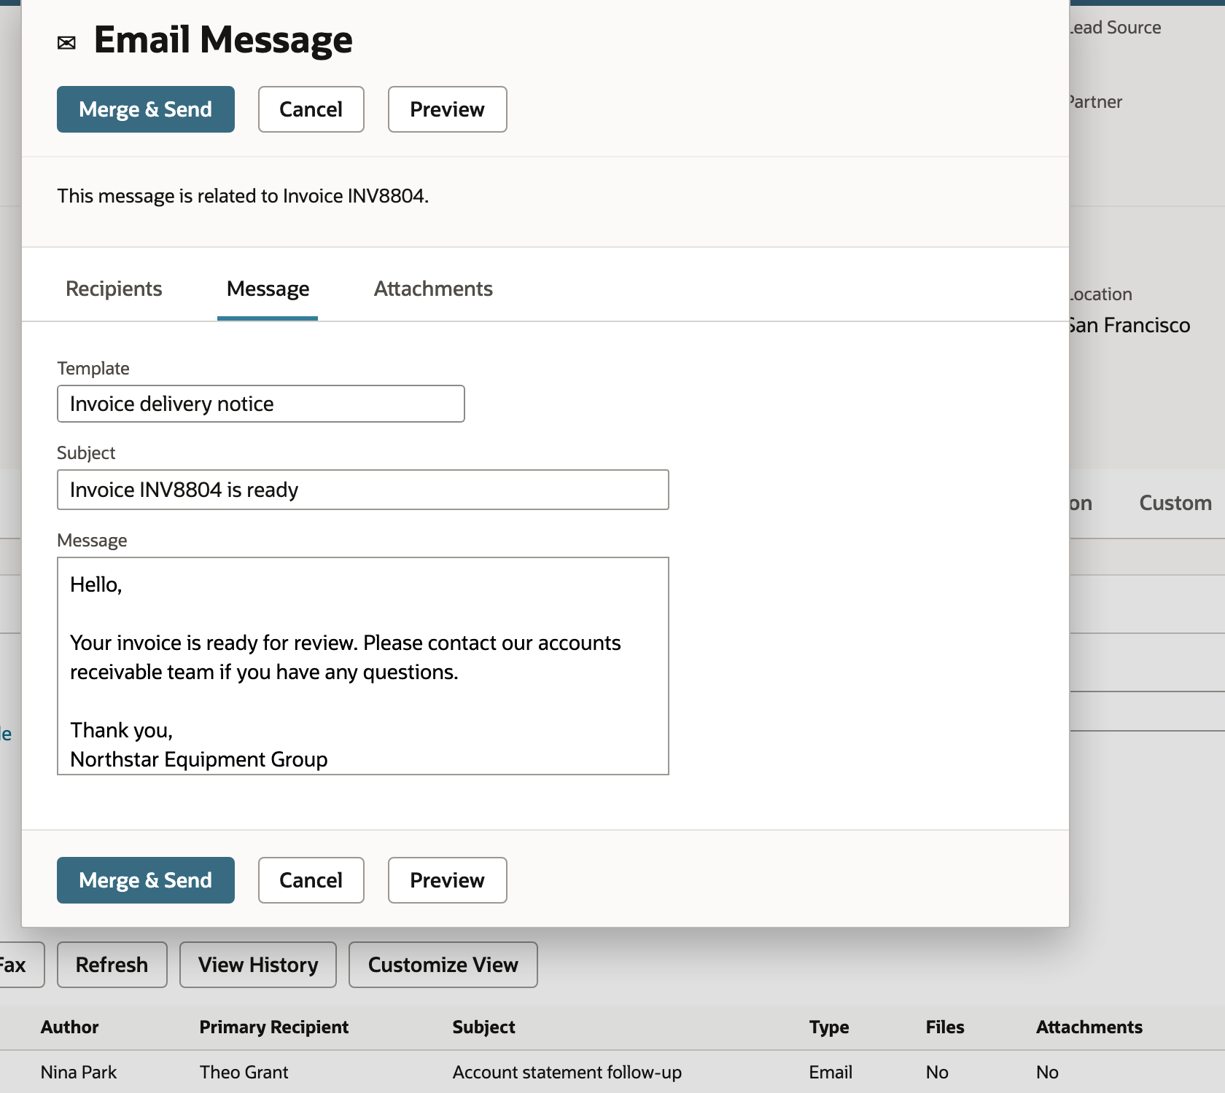1225x1093 pixels.
Task: Select the Theo Grant recipient cell
Action: pos(244,1072)
